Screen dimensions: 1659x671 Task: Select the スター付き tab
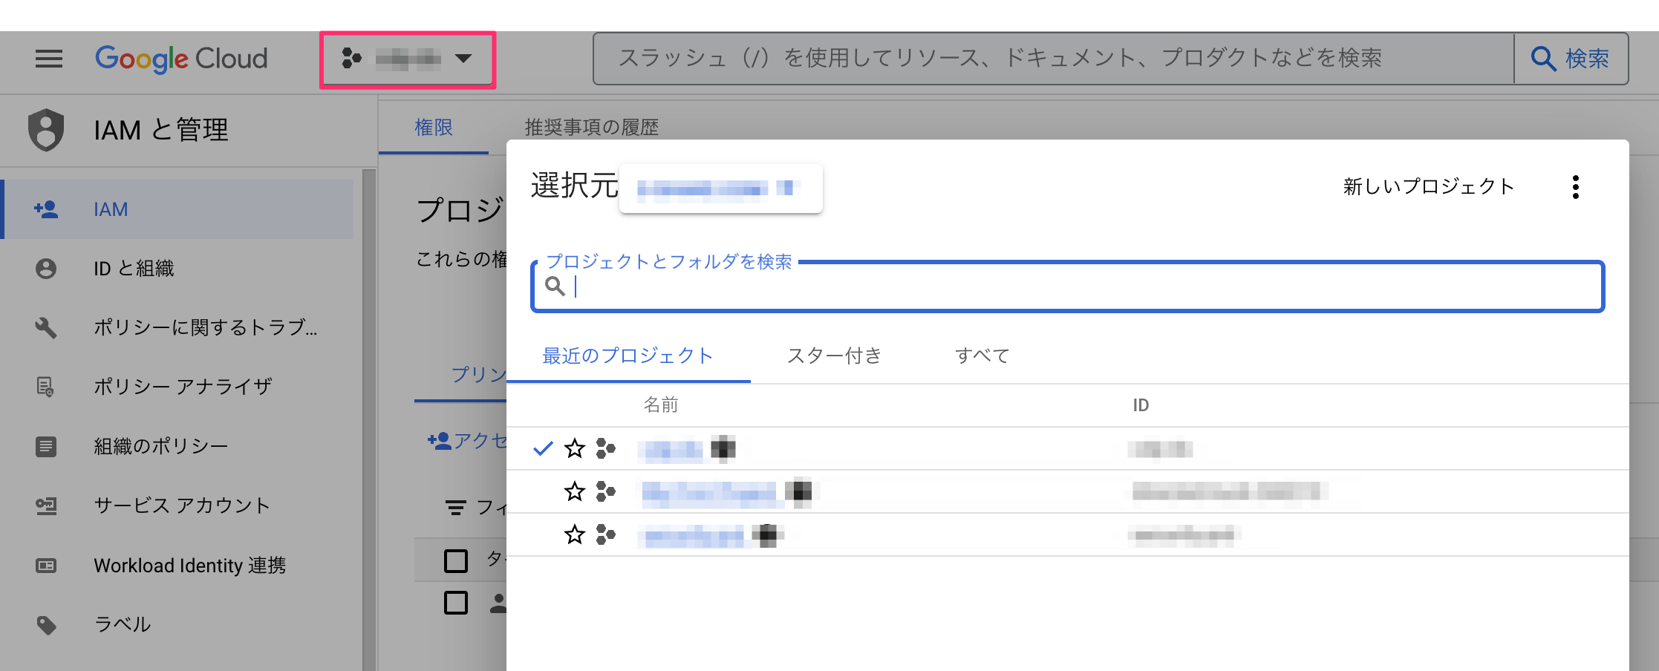click(x=835, y=356)
